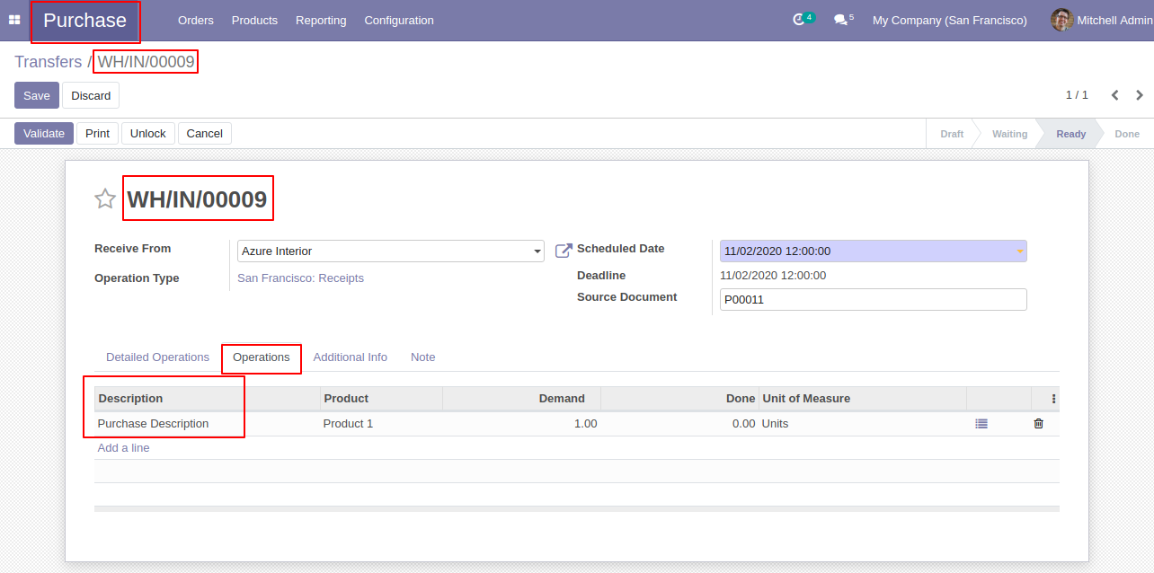Click the WH/IN/00009 record title
1154x573 pixels.
(197, 199)
